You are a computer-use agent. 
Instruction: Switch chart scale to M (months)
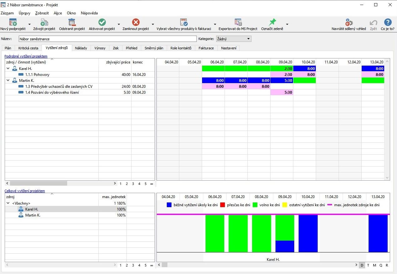click(x=375, y=265)
